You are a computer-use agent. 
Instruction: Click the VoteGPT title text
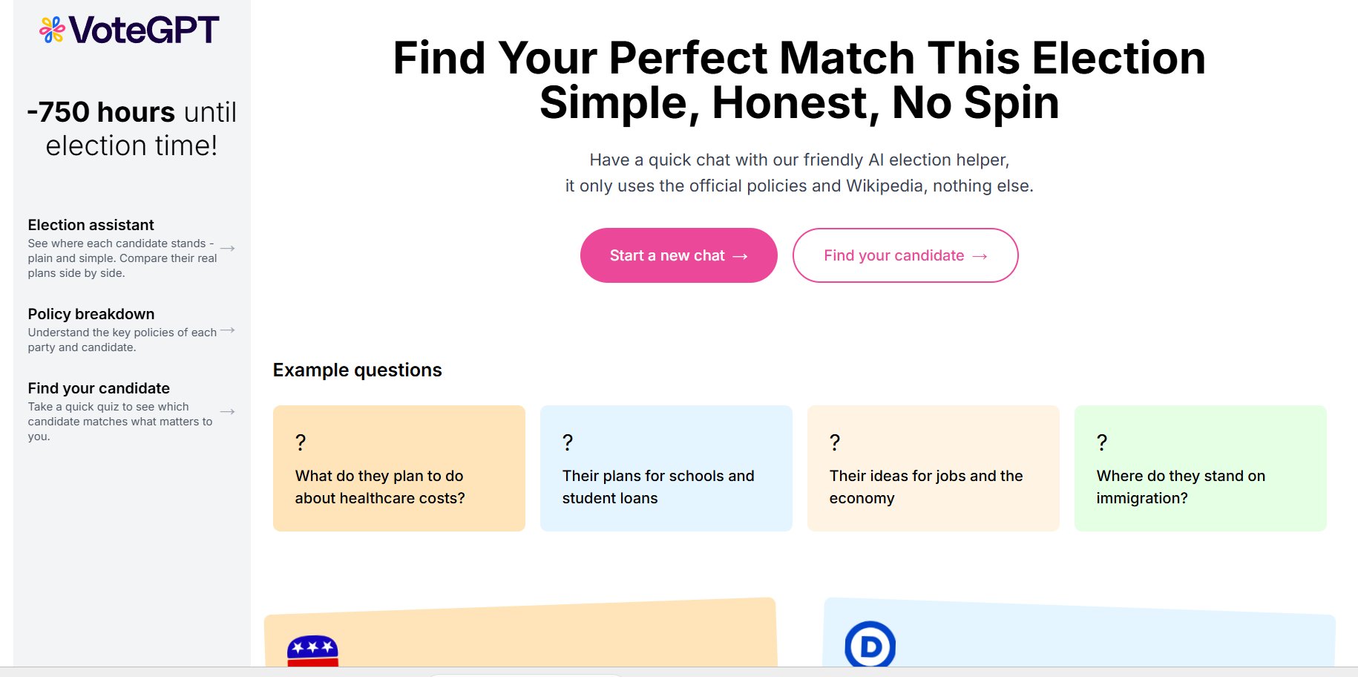pyautogui.click(x=144, y=30)
